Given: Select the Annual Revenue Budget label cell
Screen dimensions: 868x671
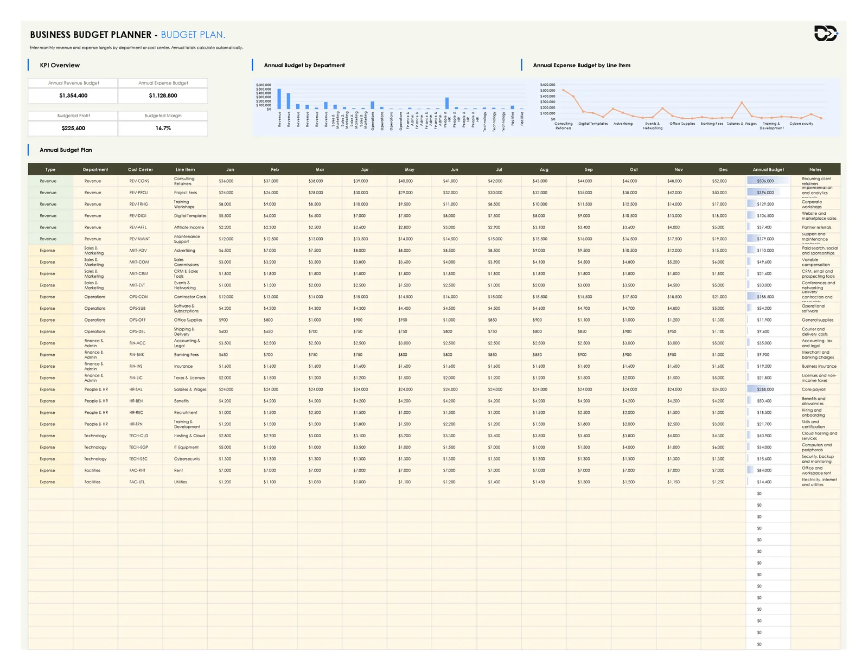Looking at the screenshot, I should [73, 83].
